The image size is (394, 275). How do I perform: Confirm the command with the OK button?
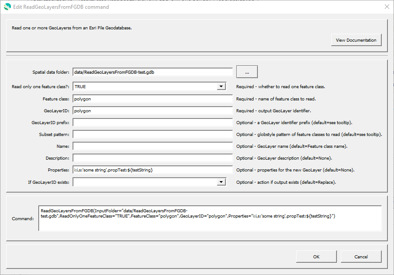[x=316, y=257]
